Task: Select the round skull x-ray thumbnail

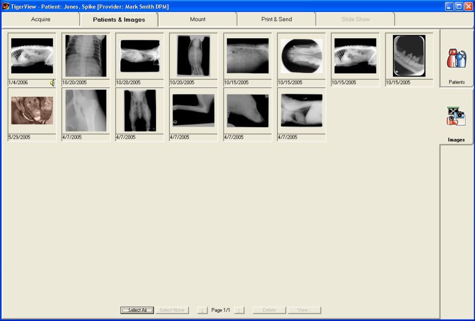Action: pos(302,56)
